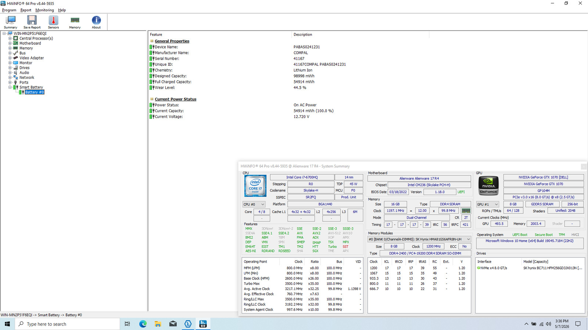Select the Monitor tree icon
This screenshot has height=330, width=588.
[15, 63]
